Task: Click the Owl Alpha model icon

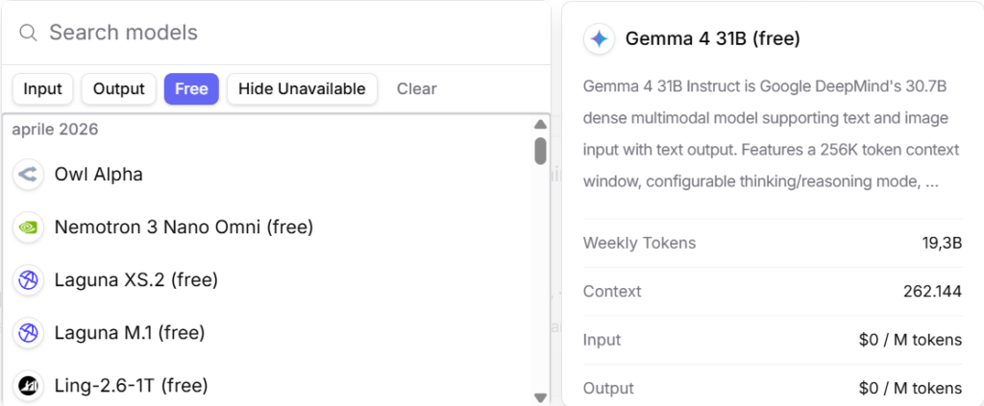Action: click(28, 174)
